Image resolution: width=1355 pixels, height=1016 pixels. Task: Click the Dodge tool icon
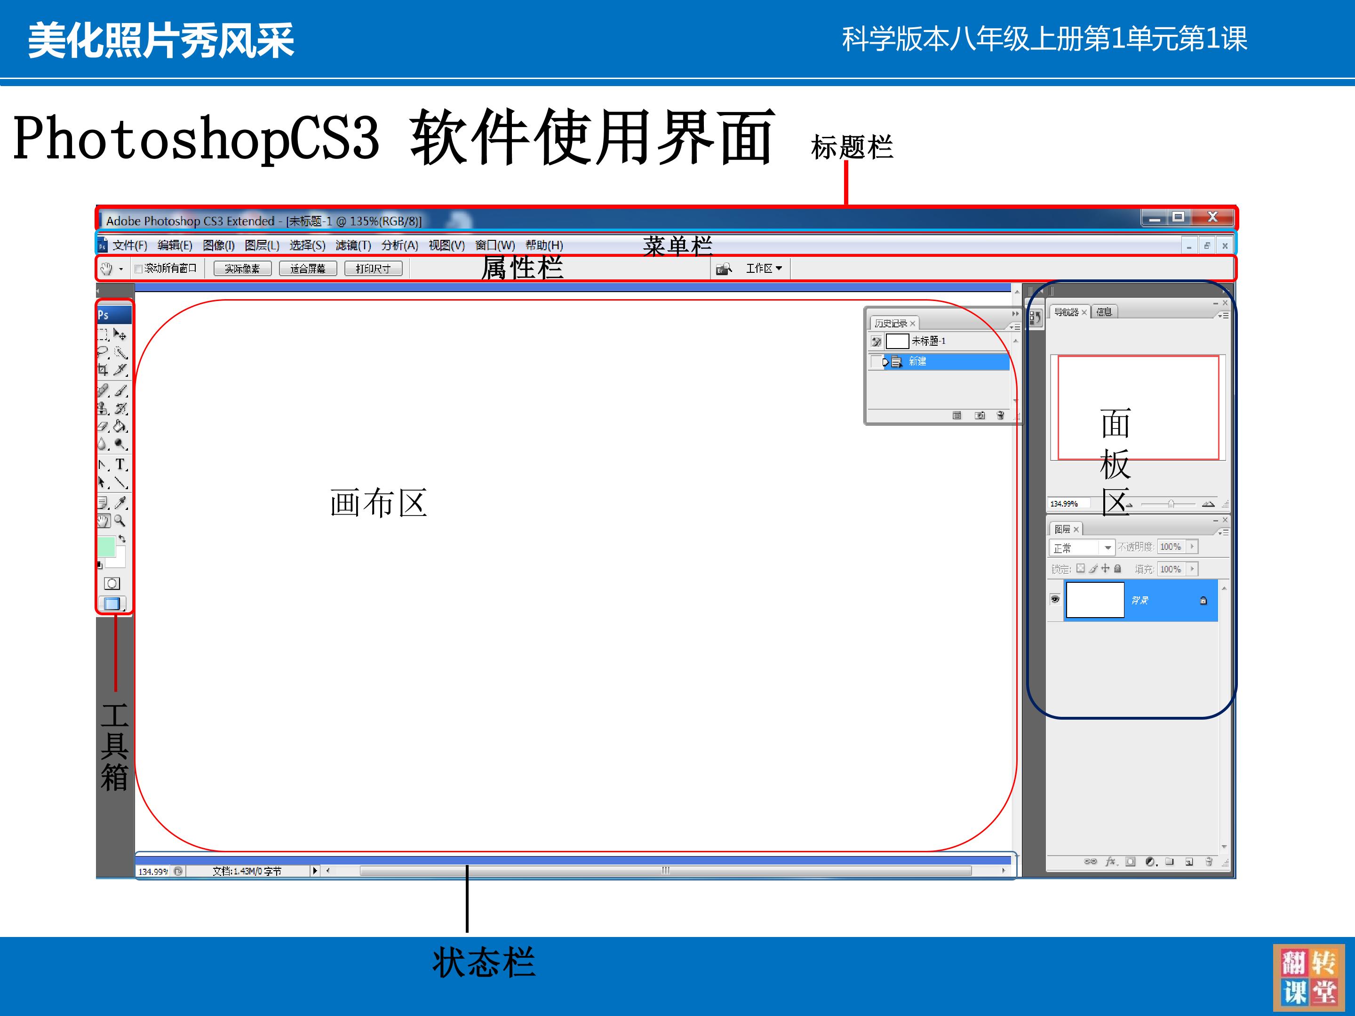click(x=120, y=444)
